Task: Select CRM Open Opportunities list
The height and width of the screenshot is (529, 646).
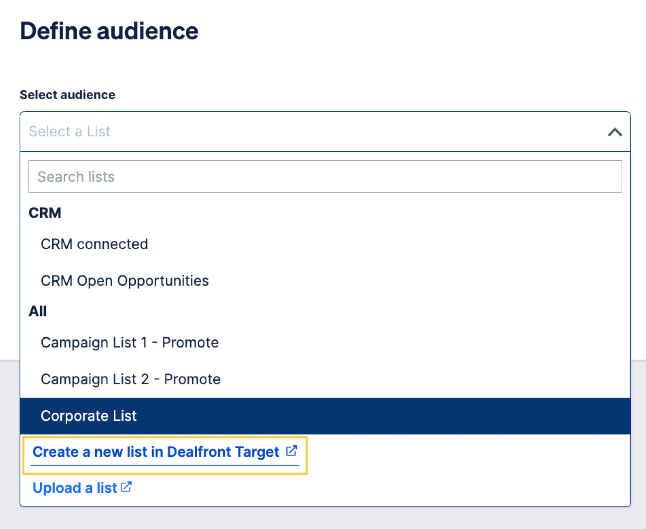Action: tap(125, 280)
